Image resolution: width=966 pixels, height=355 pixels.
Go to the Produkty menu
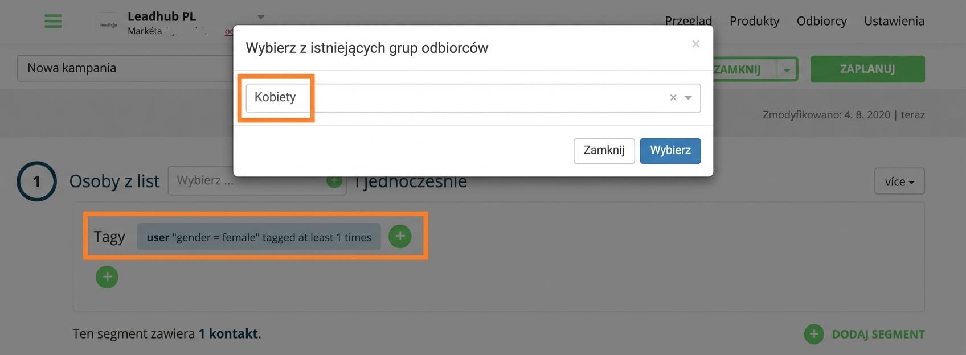click(x=754, y=21)
